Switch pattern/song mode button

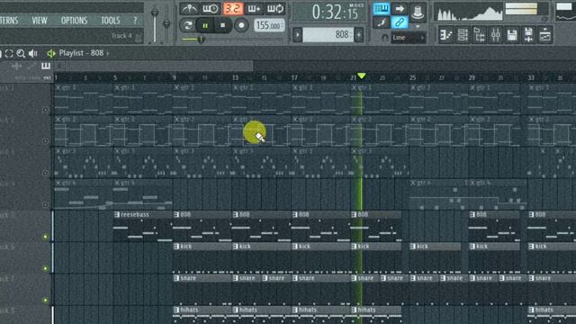coord(188,25)
